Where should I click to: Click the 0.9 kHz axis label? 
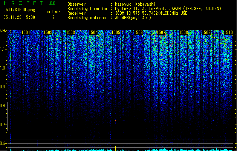pyautogui.click(x=3, y=87)
